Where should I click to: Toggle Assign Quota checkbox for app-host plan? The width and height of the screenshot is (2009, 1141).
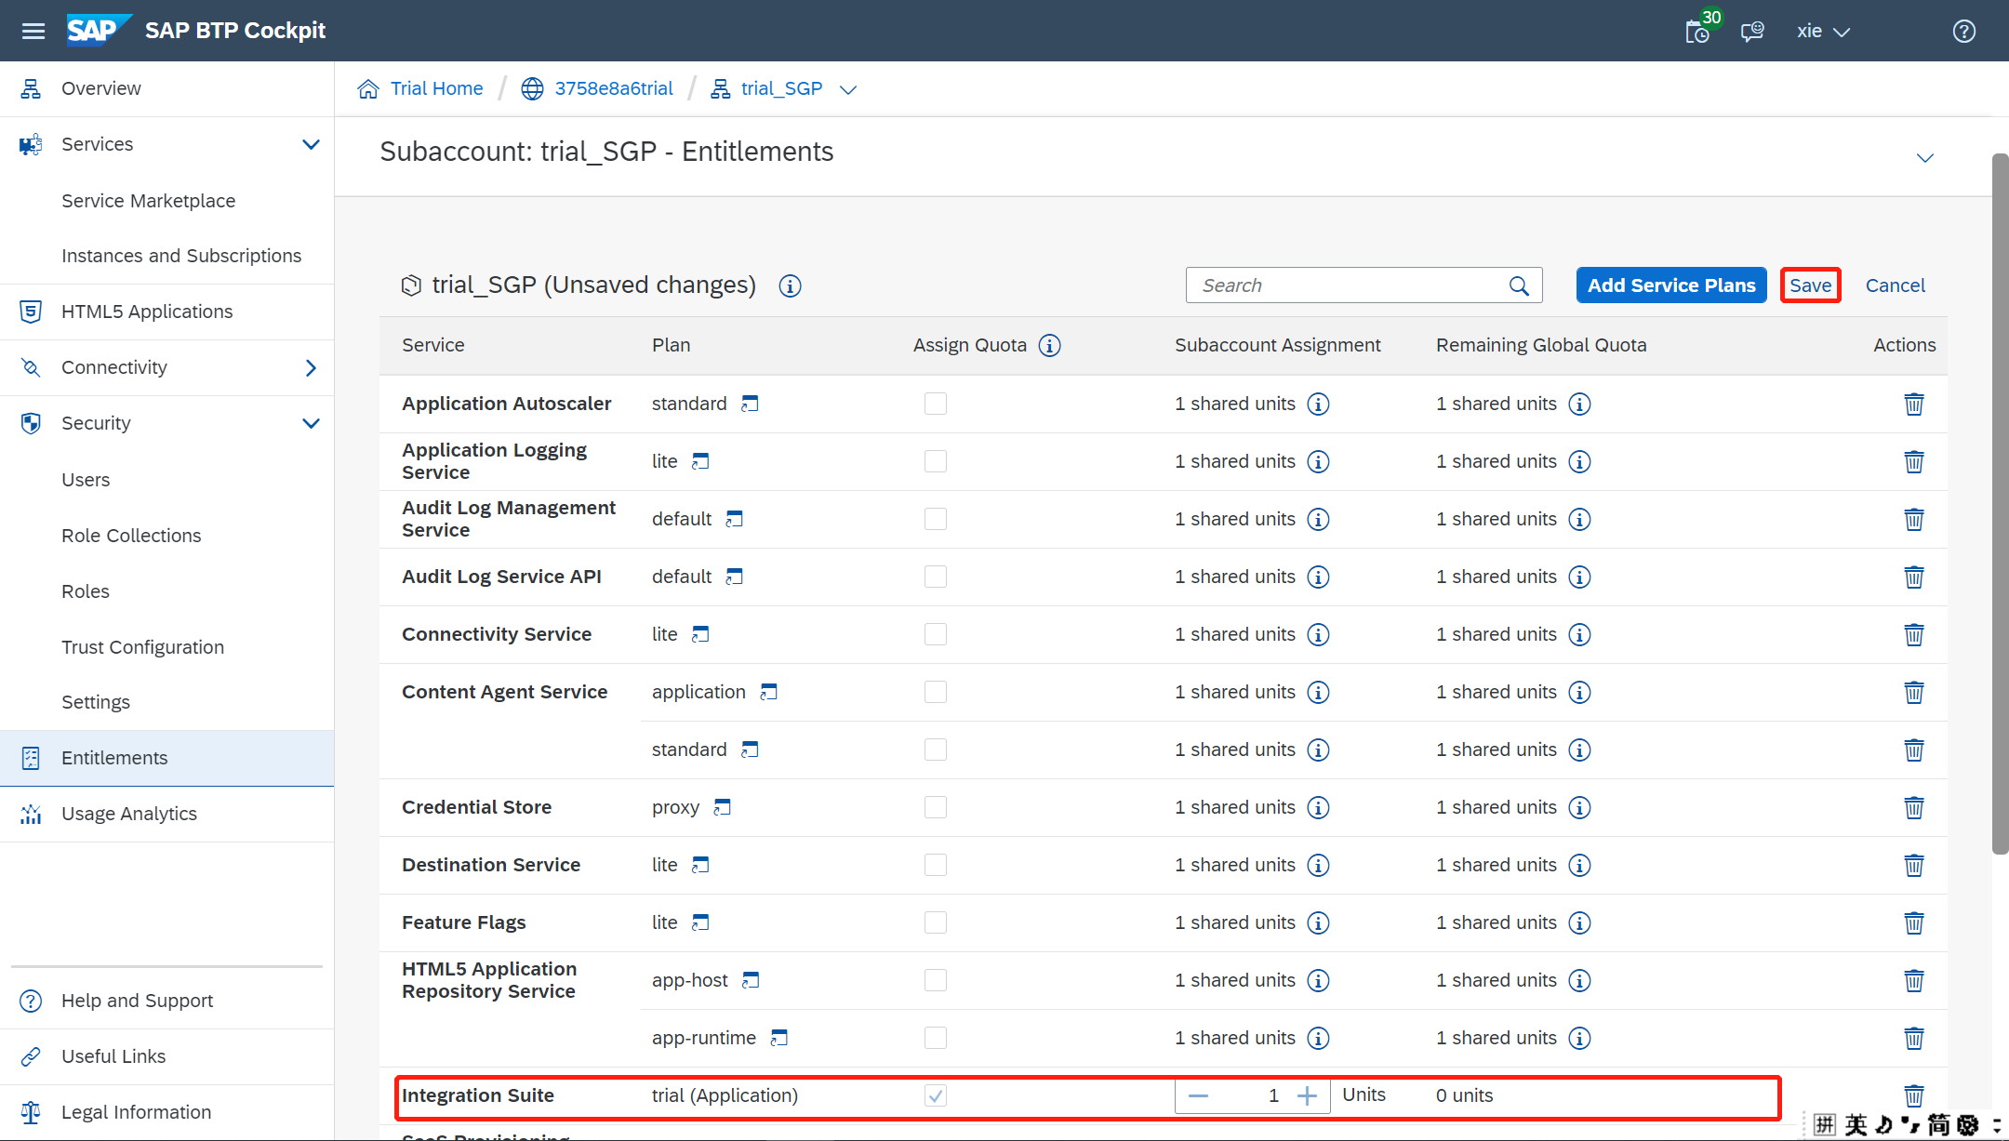tap(936, 980)
